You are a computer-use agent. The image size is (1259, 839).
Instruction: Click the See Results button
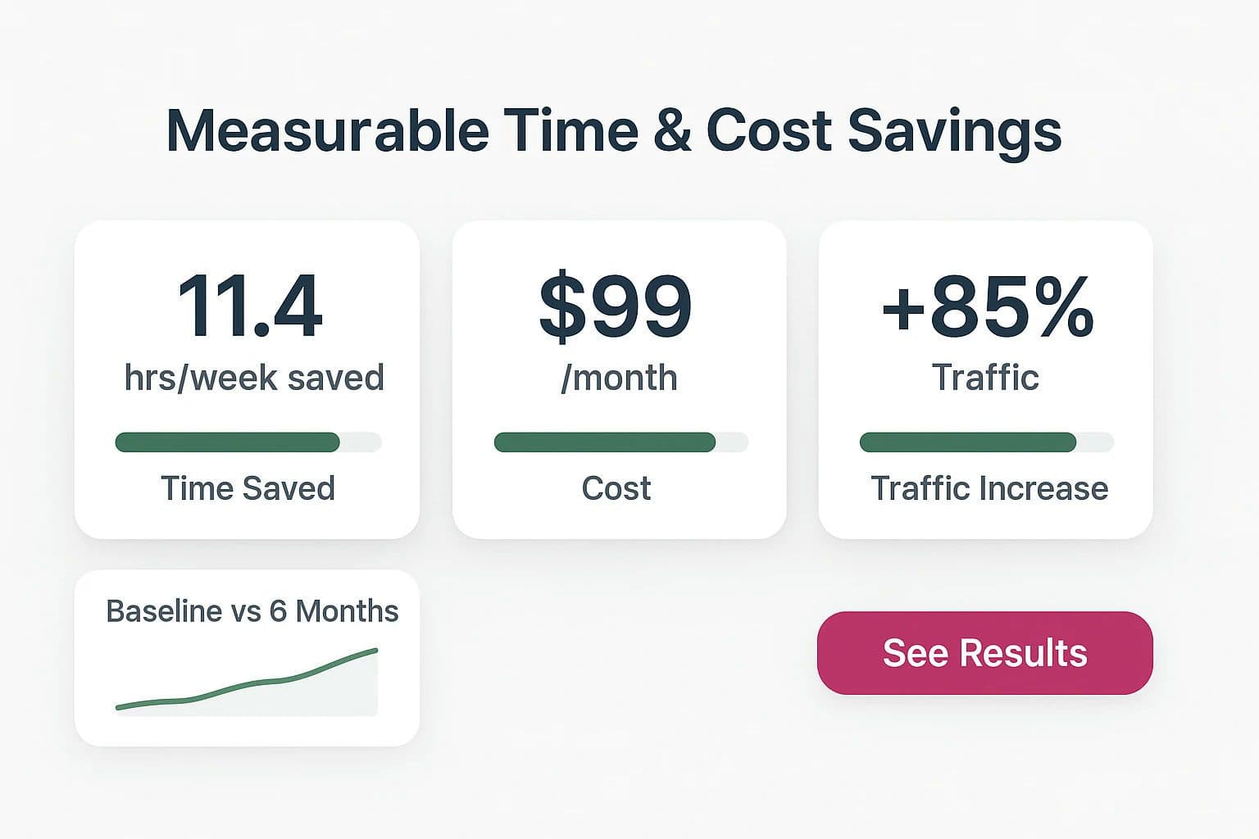[984, 653]
